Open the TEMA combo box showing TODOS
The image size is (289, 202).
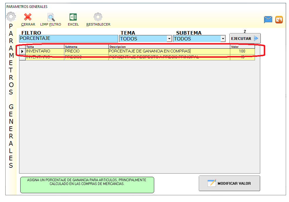pos(143,39)
